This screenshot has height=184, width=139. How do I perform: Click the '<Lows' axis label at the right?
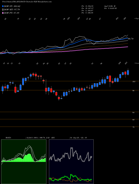tap(136, 63)
